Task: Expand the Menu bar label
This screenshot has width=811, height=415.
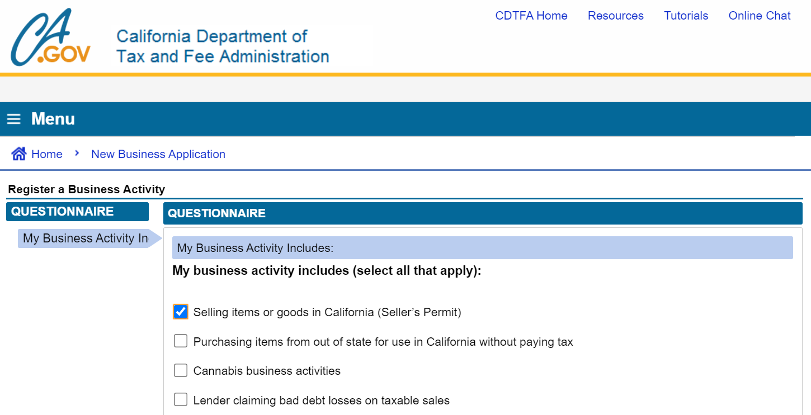Action: pos(53,119)
